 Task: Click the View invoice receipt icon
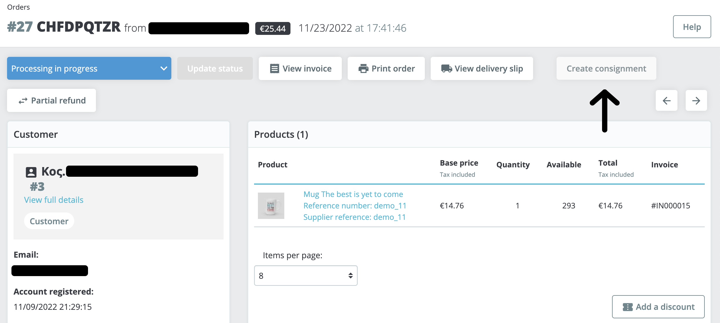click(x=274, y=68)
